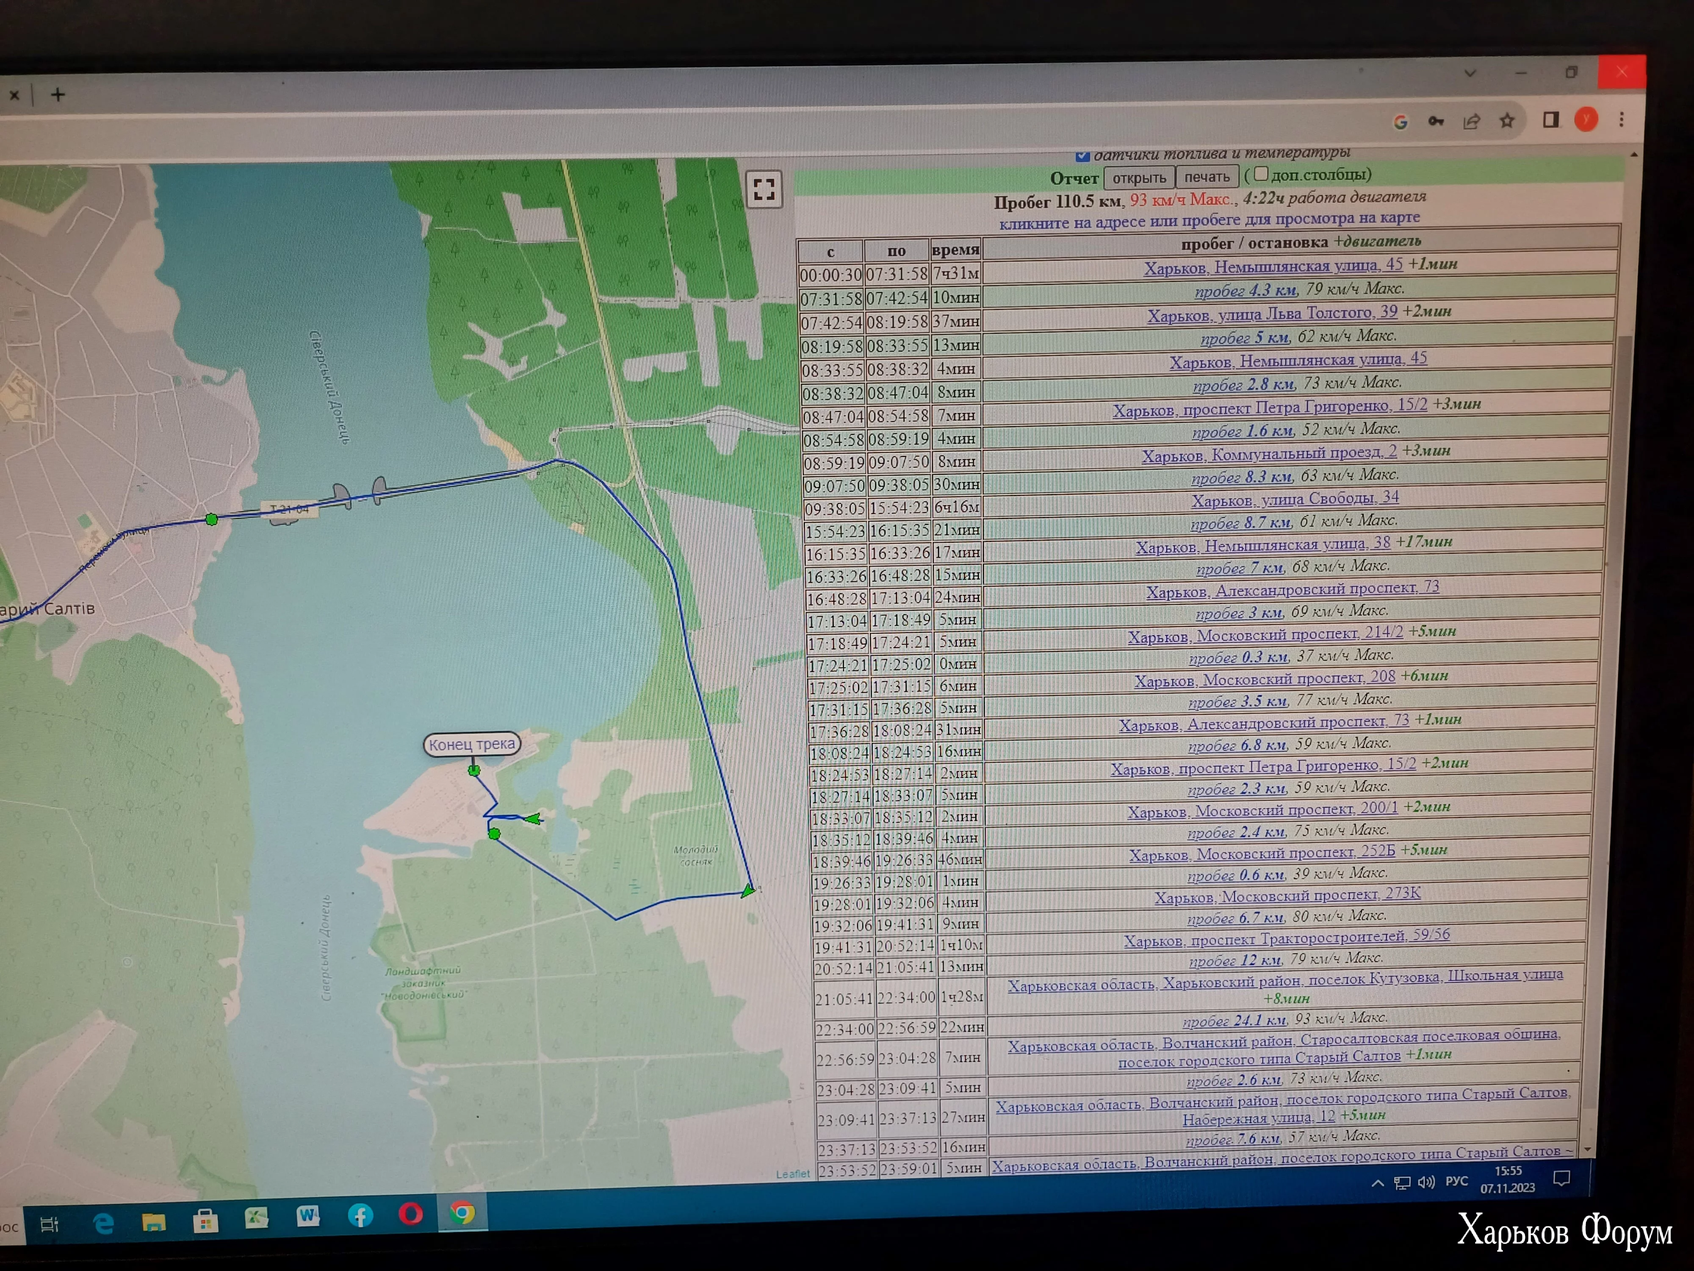
Task: Open the улица Льва Толстого, 39 link
Action: click(1272, 314)
